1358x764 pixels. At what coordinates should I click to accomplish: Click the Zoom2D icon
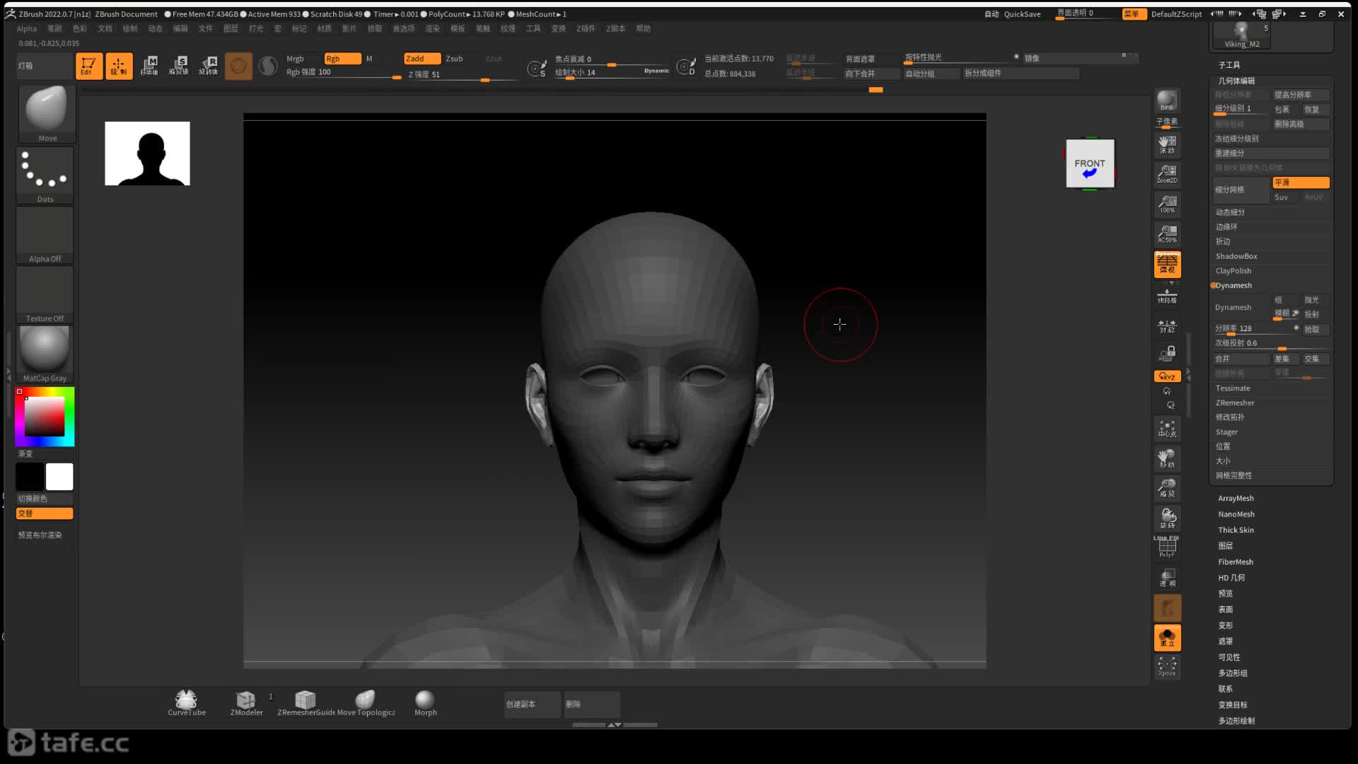click(1167, 174)
